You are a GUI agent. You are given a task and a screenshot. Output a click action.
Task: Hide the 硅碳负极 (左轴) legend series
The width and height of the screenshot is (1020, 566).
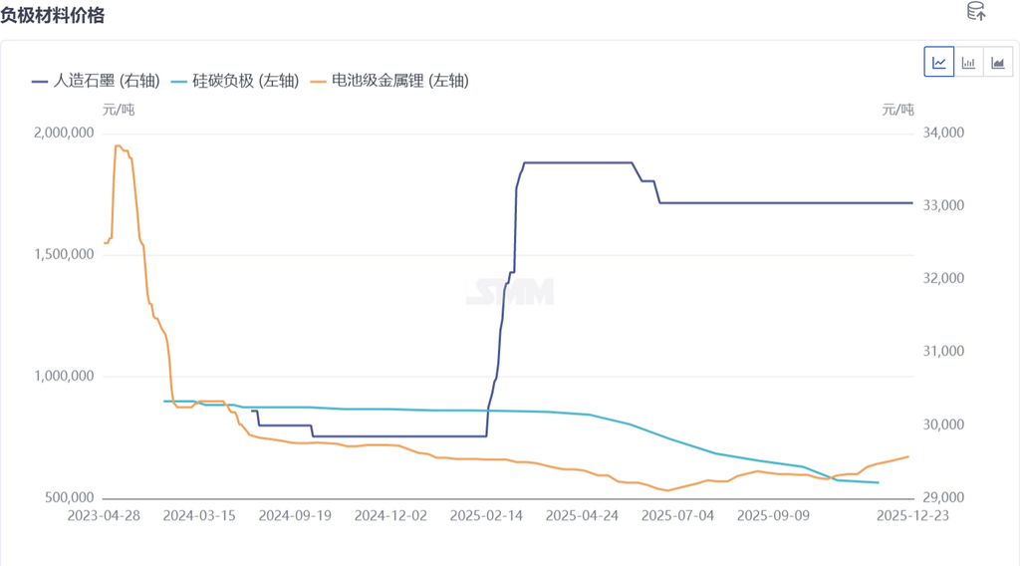click(x=235, y=81)
